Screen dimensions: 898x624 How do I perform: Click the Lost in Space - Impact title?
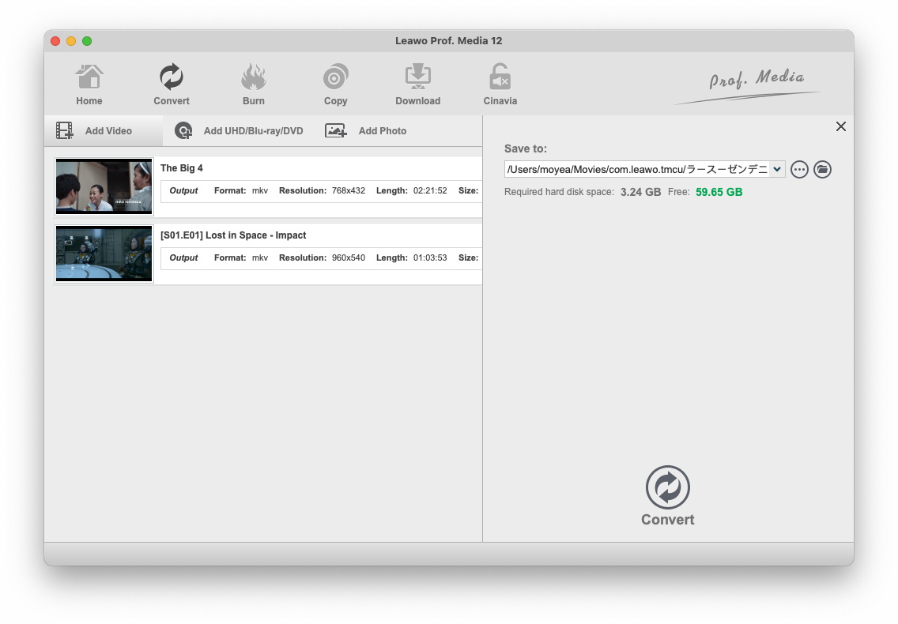233,235
